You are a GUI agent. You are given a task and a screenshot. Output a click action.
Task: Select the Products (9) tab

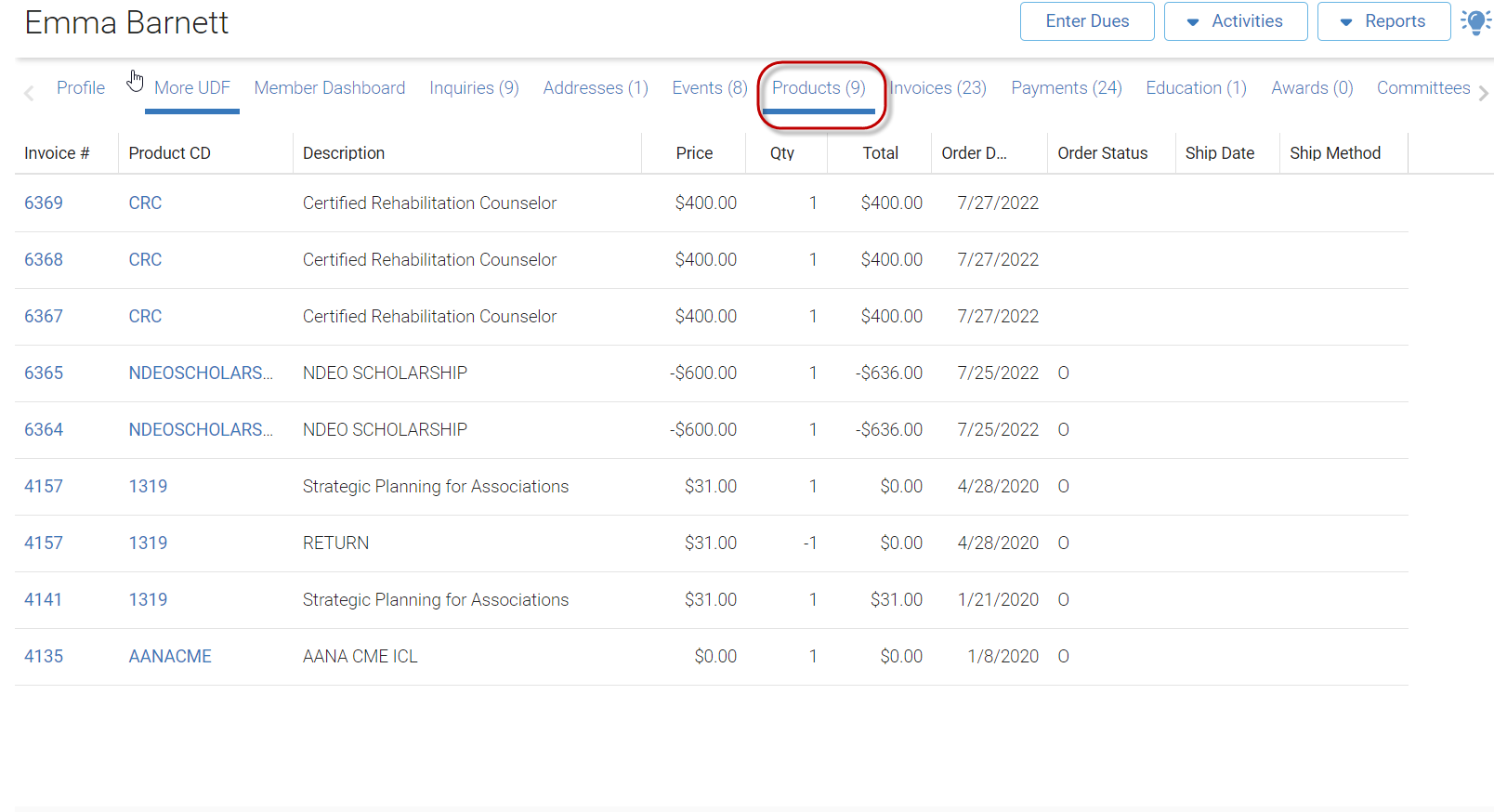tap(819, 88)
